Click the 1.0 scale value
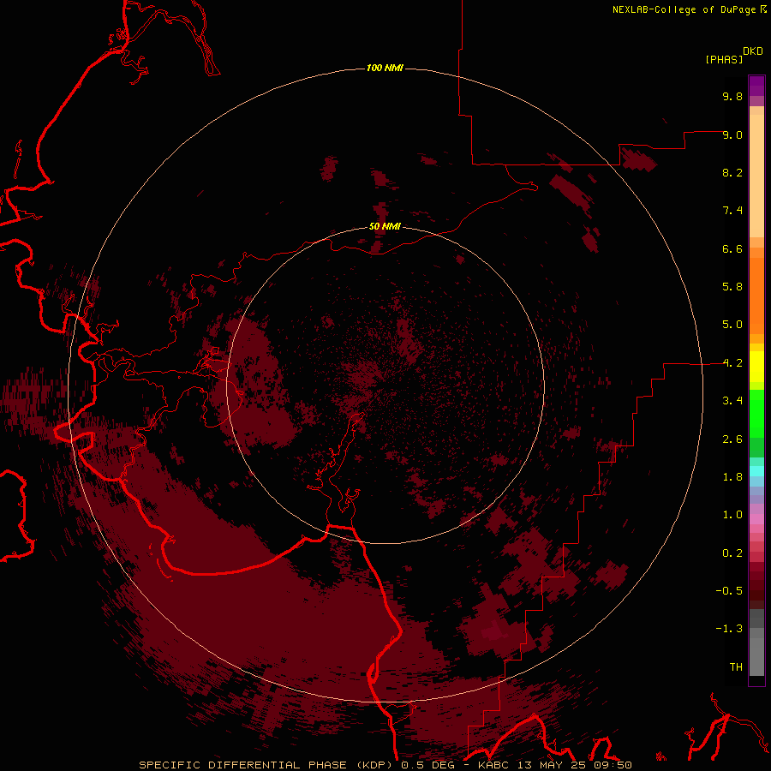The image size is (771, 771). tap(732, 515)
